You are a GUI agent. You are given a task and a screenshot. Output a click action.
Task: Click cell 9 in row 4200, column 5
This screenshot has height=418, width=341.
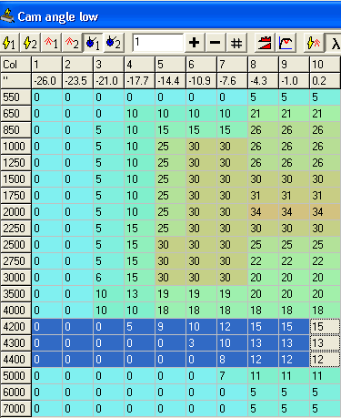tap(171, 327)
